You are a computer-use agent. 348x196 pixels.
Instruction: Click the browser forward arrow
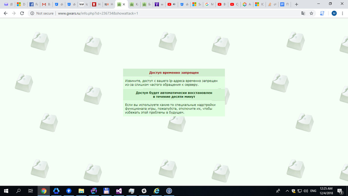coord(14,13)
